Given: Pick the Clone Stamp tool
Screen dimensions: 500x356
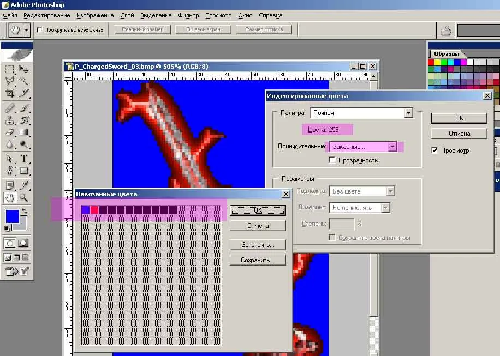Looking at the screenshot, I should click(10, 120).
